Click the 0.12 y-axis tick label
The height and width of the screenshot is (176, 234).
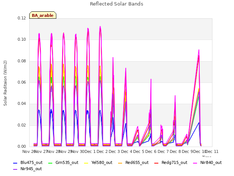(22, 18)
